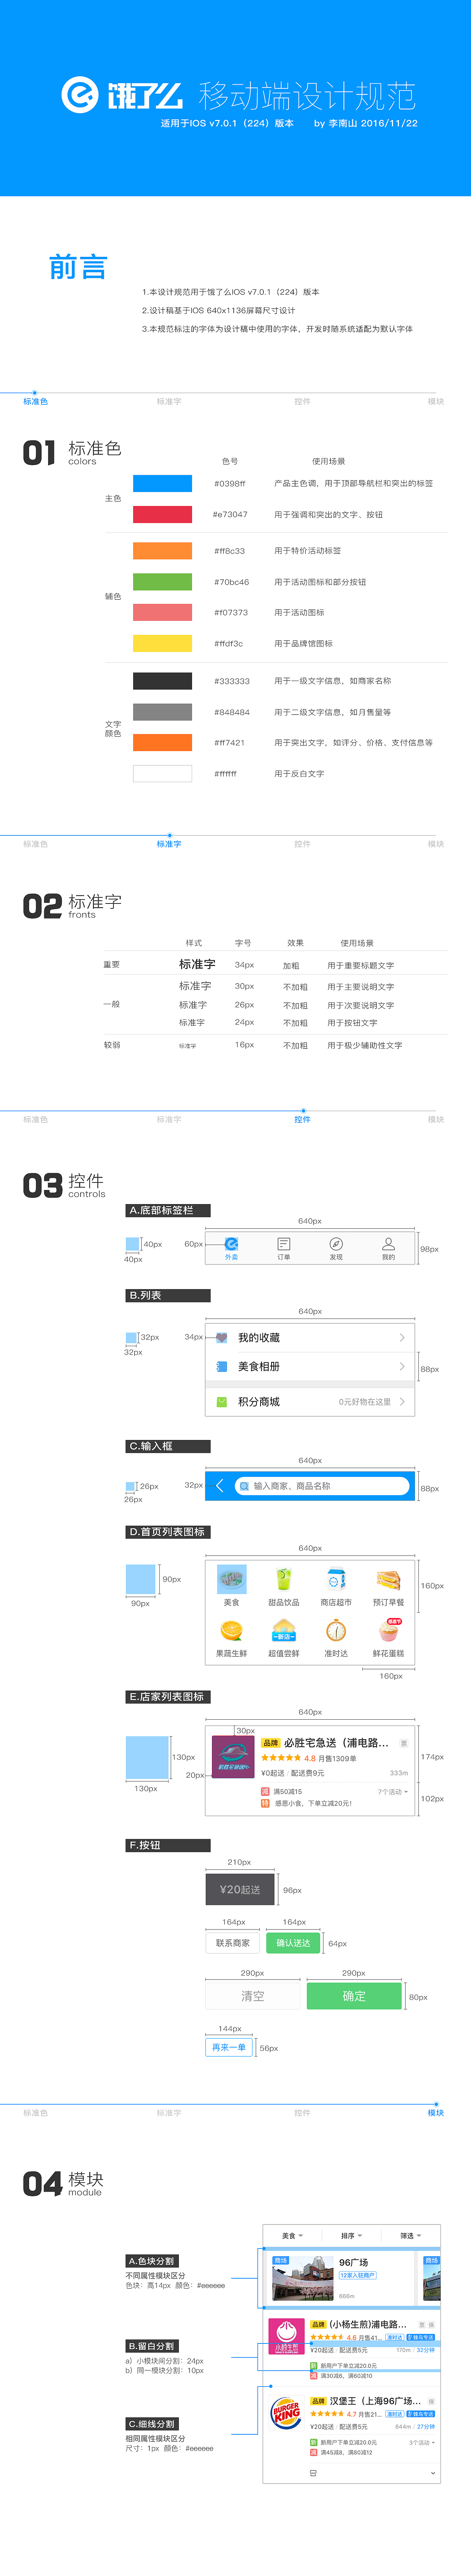
Task: Select the 美食 category icon
Action: coord(232,1579)
